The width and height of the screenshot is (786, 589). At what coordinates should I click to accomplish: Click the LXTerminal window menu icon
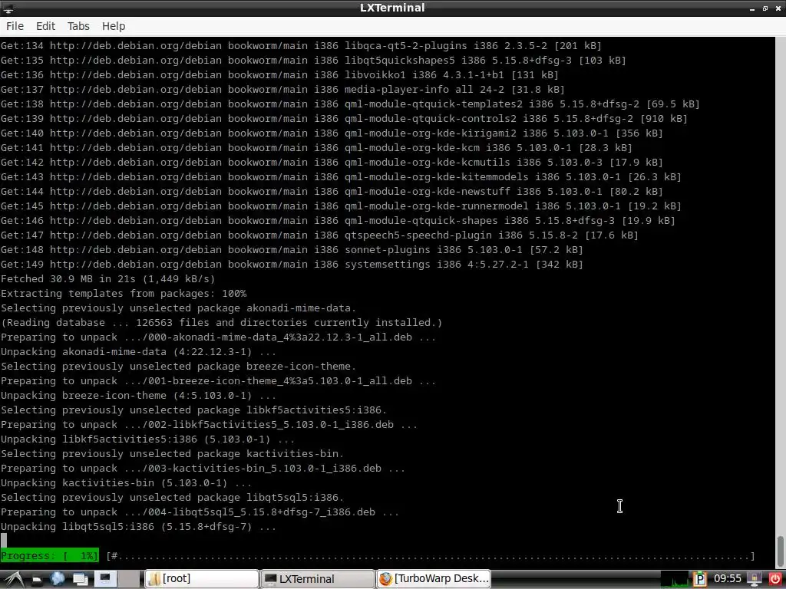pos(8,8)
